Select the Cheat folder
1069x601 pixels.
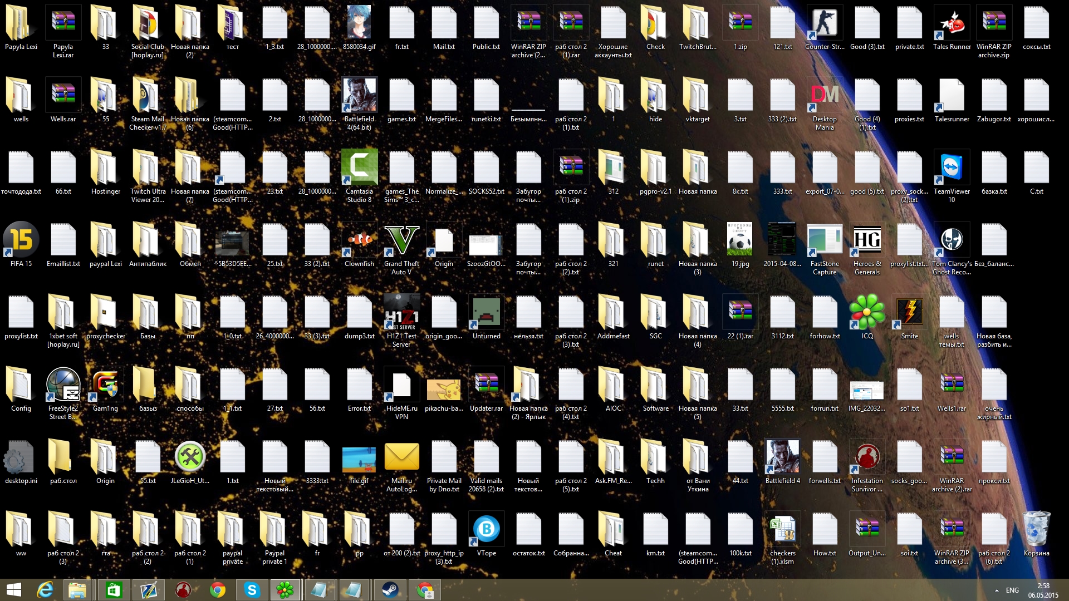pyautogui.click(x=614, y=529)
